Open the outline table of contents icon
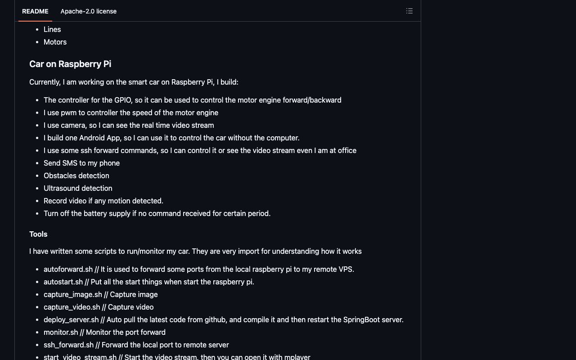 point(409,11)
